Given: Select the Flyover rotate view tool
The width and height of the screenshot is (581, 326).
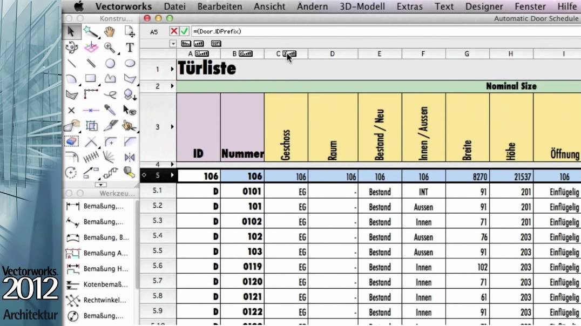Looking at the screenshot, I should [71, 47].
